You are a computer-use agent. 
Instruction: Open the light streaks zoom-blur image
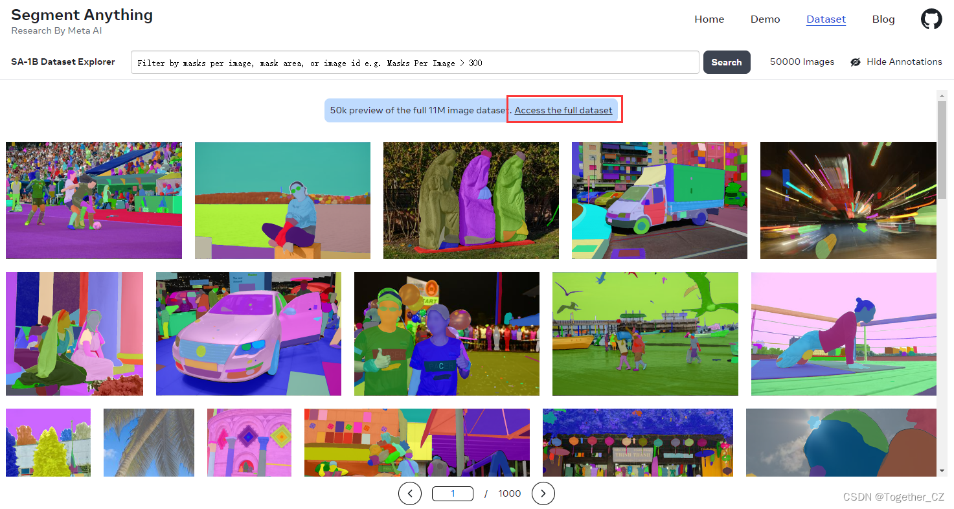click(848, 200)
